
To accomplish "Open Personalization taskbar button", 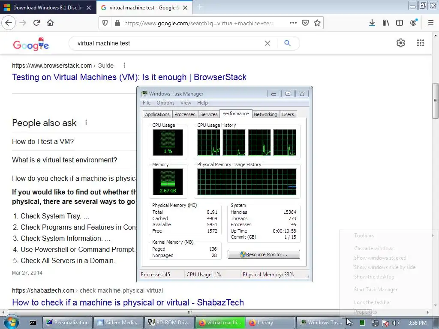I will [x=67, y=323].
